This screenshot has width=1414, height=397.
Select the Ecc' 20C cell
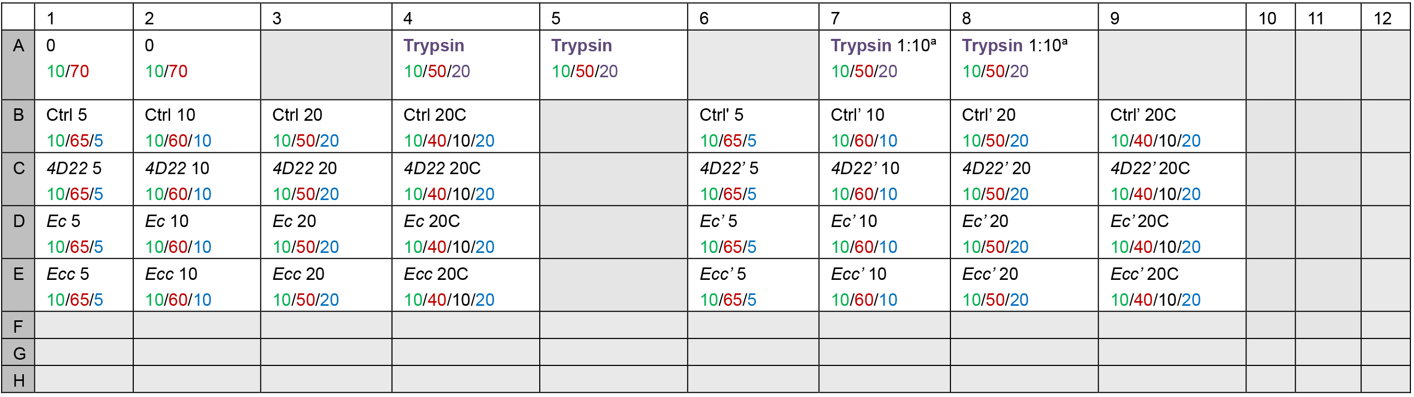(1172, 285)
